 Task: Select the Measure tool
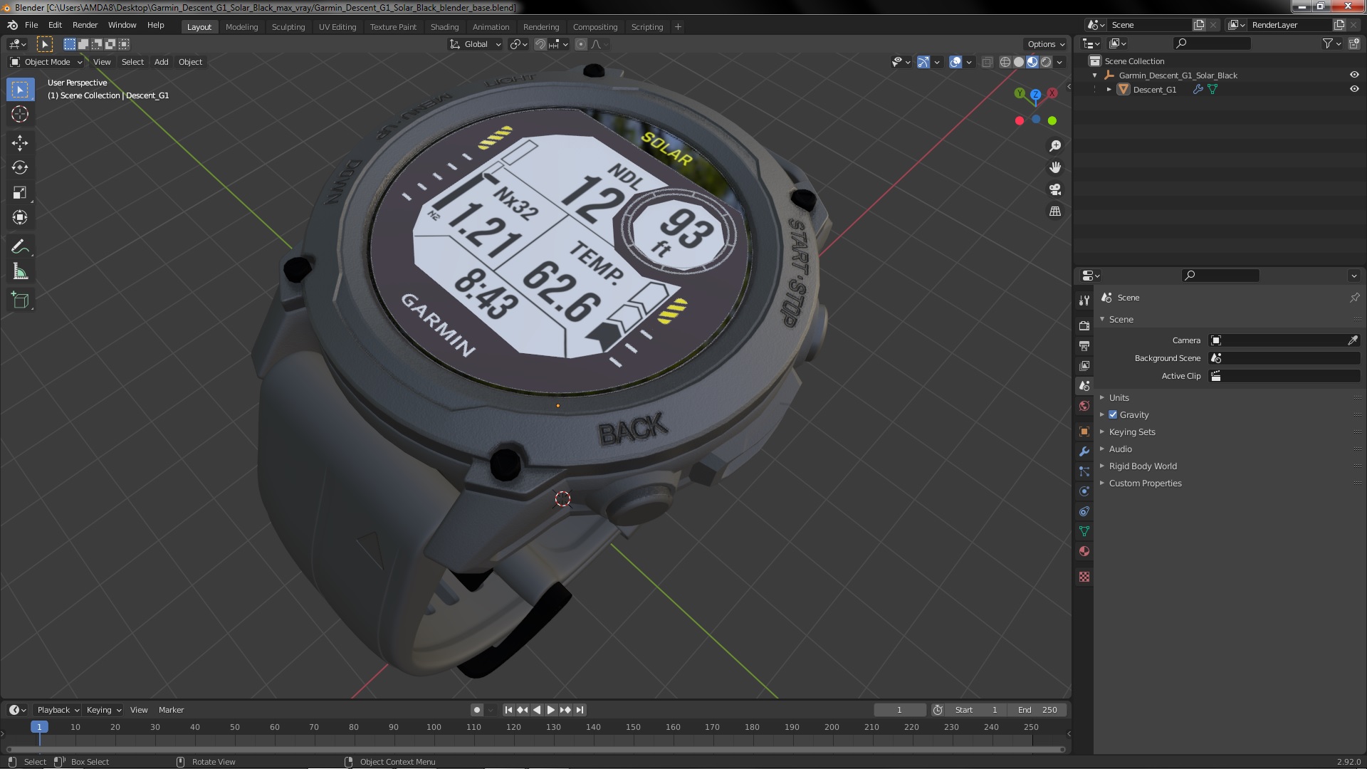coord(20,271)
